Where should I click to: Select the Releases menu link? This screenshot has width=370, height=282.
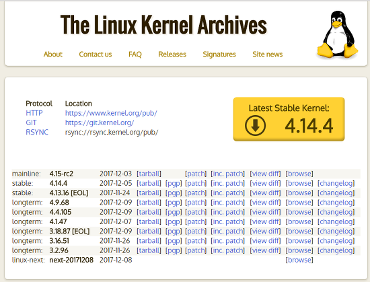[172, 55]
